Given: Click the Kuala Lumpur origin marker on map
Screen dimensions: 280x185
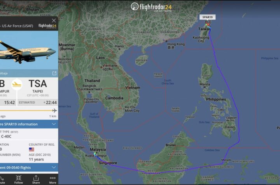Looking at the screenshot, I should coord(95,153).
